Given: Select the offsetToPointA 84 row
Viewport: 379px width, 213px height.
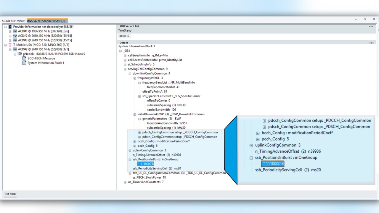Looking at the screenshot, I should [155, 92].
